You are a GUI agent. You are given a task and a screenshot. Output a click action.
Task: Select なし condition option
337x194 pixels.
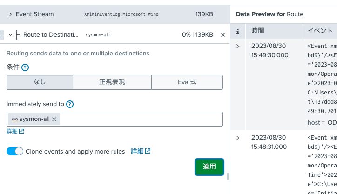click(x=40, y=82)
